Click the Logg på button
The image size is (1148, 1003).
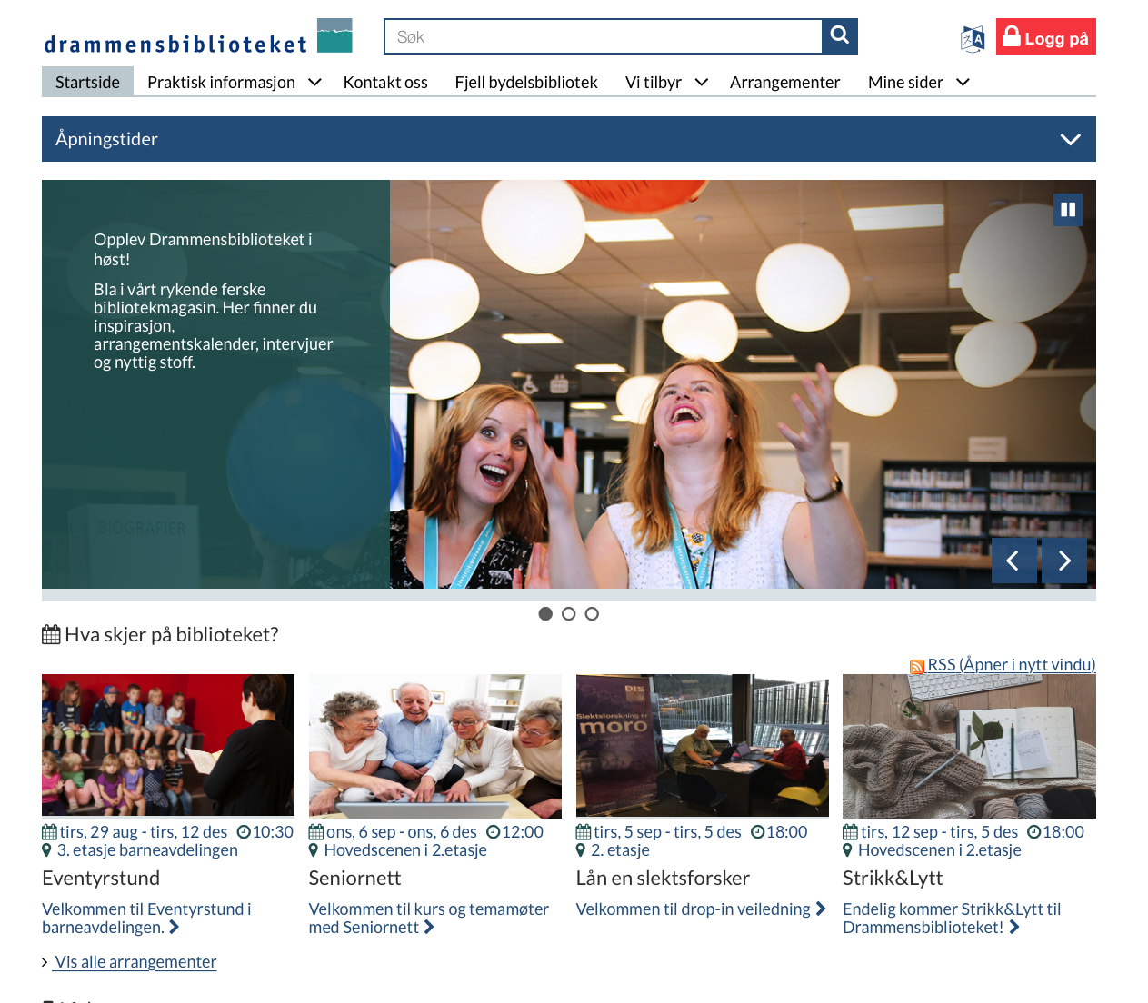[x=1045, y=37]
